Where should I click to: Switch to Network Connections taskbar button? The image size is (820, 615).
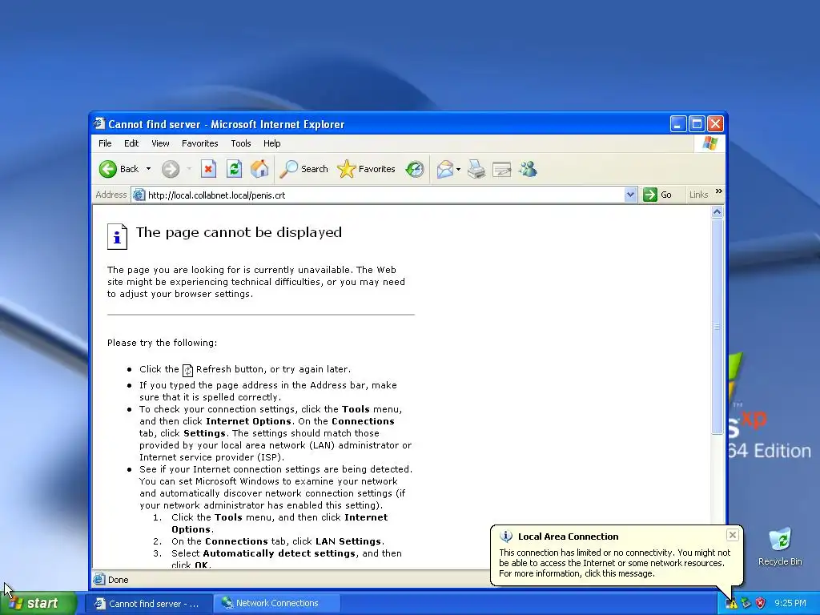point(276,603)
